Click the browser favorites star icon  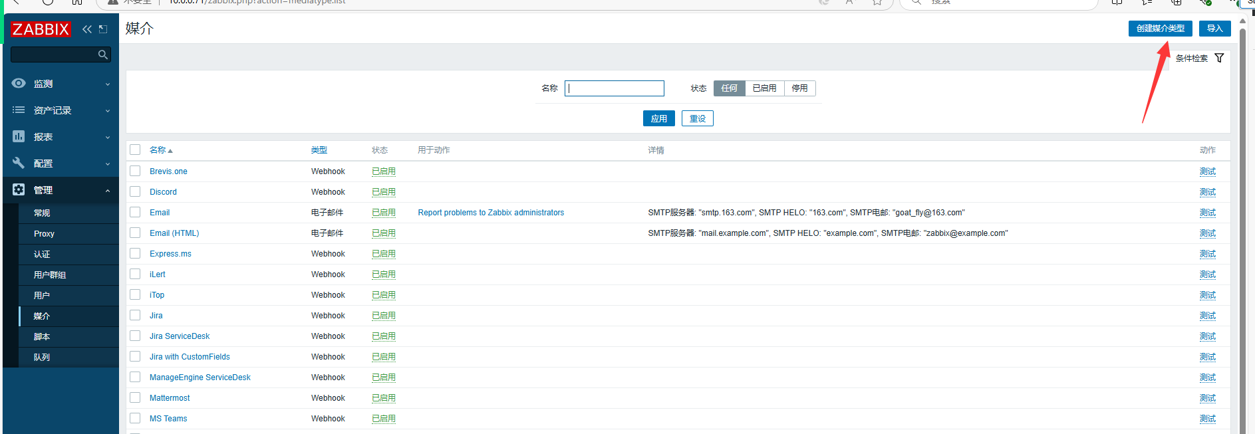coord(878,2)
